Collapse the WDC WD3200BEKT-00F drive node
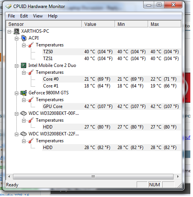The image size is (193, 197). pyautogui.click(x=16, y=114)
